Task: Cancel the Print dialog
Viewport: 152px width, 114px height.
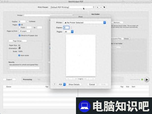Action: coord(92,84)
